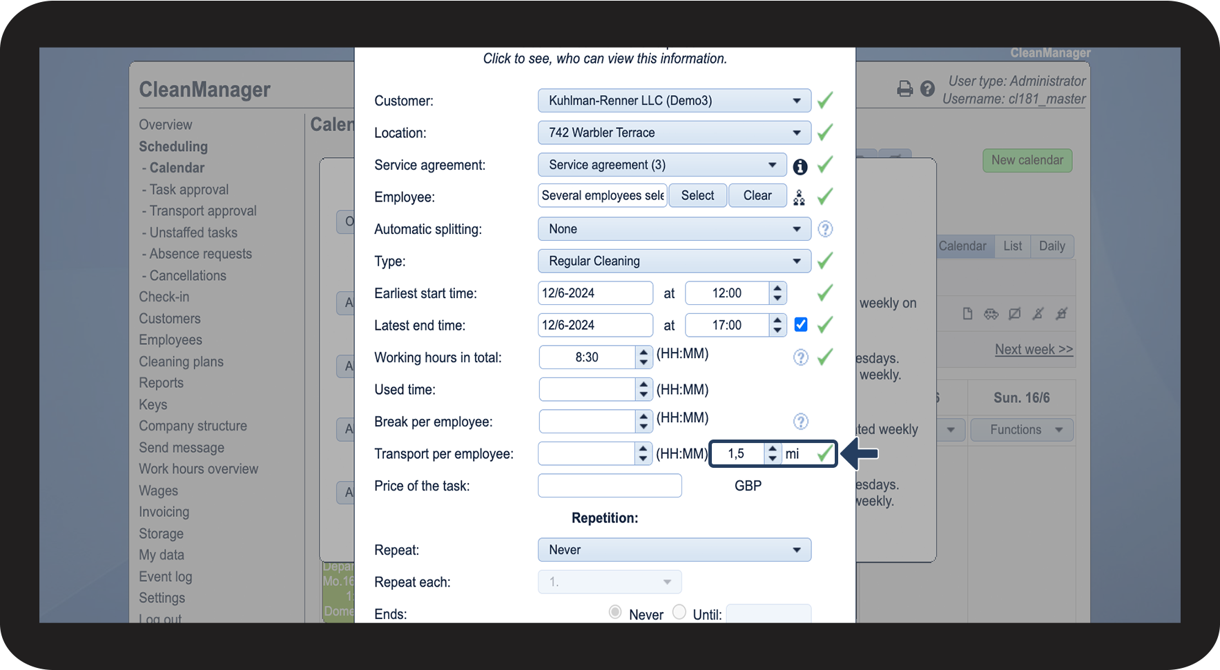Go to Overview in the sidebar
The height and width of the screenshot is (670, 1220).
point(166,125)
